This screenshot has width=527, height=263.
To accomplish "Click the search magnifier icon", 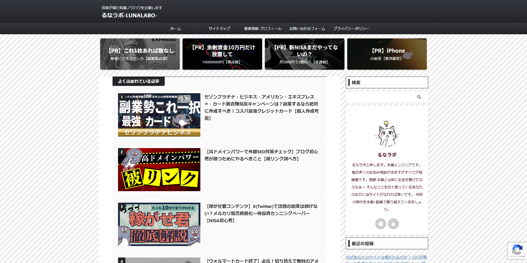I will coord(419,97).
